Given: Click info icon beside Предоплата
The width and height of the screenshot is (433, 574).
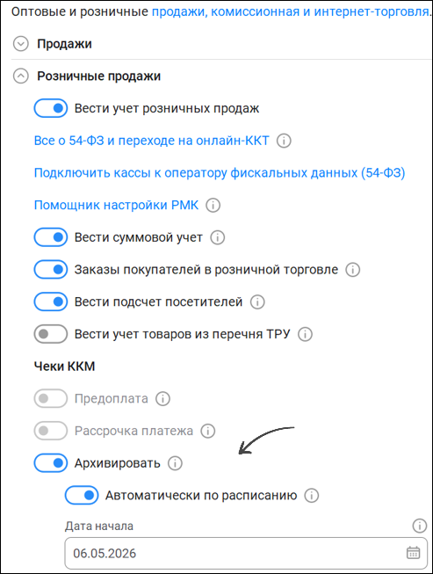Looking at the screenshot, I should click(x=162, y=399).
